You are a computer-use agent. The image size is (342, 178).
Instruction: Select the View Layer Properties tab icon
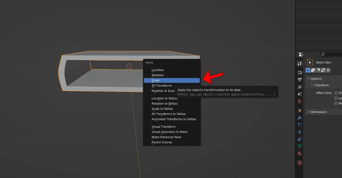click(300, 87)
